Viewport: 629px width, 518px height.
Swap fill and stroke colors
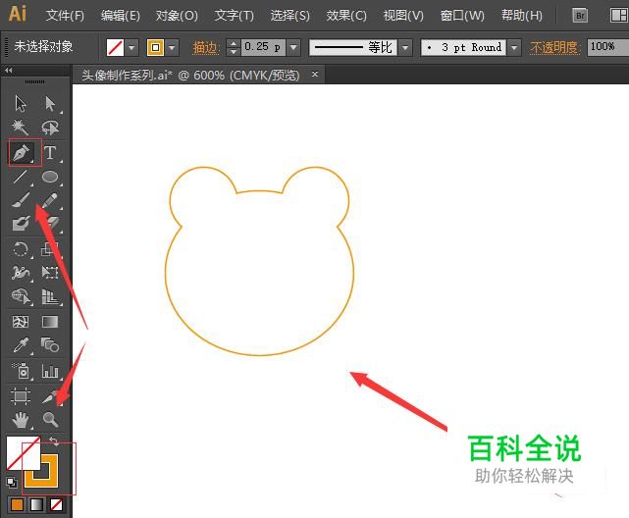(53, 442)
